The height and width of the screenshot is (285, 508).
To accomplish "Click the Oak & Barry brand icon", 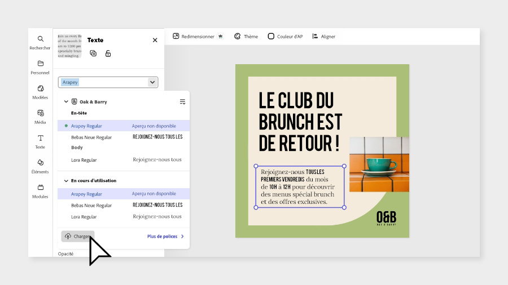I will point(74,101).
